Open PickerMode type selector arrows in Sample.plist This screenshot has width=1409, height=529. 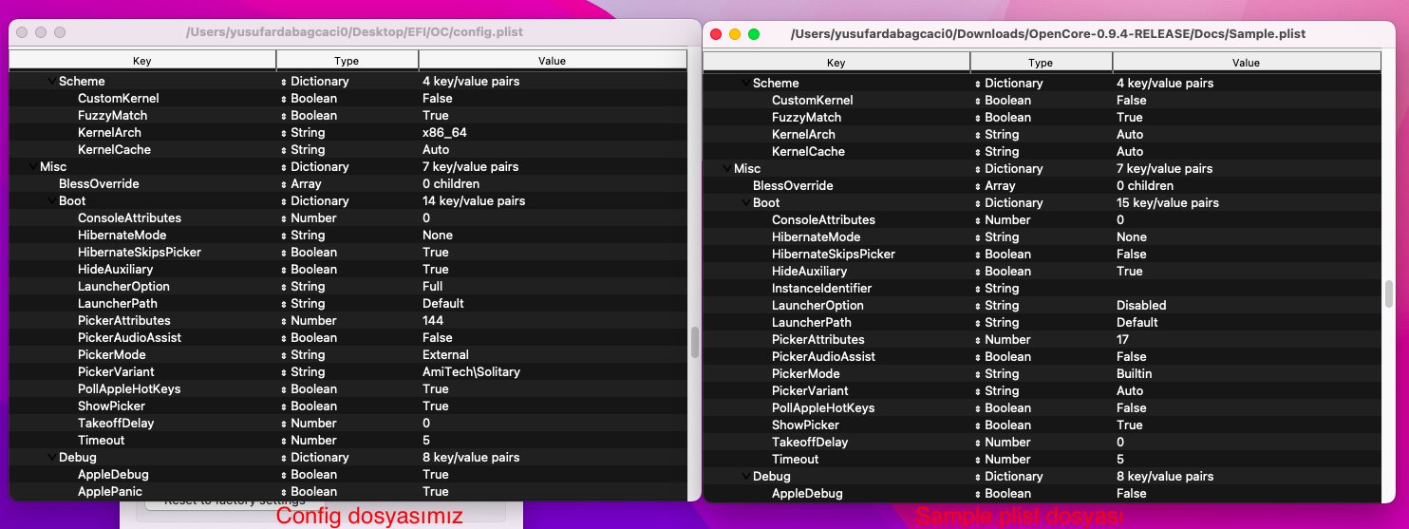(x=978, y=374)
